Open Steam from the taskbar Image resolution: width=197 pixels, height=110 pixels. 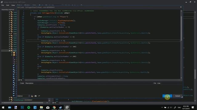[x=60, y=107]
